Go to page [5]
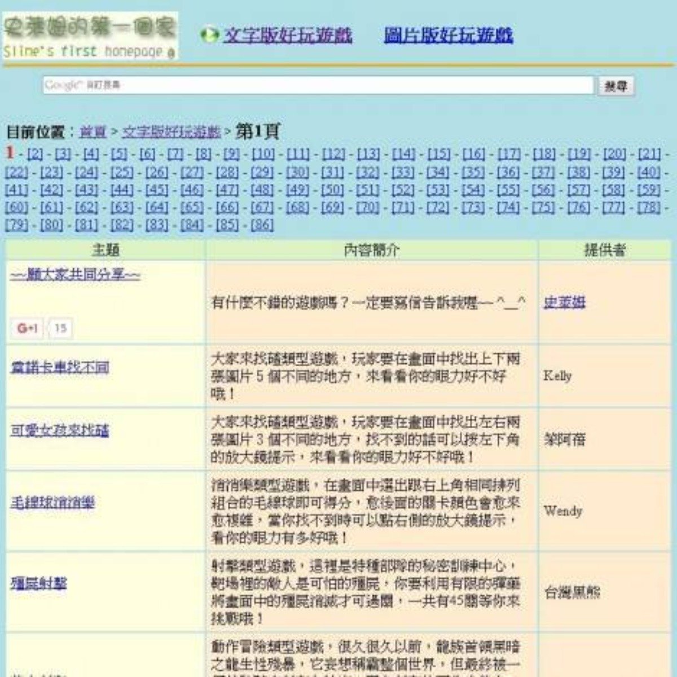The width and height of the screenshot is (677, 677). [x=119, y=154]
